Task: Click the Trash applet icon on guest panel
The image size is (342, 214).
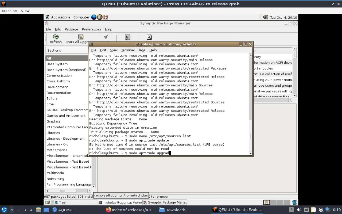Action: (x=294, y=202)
